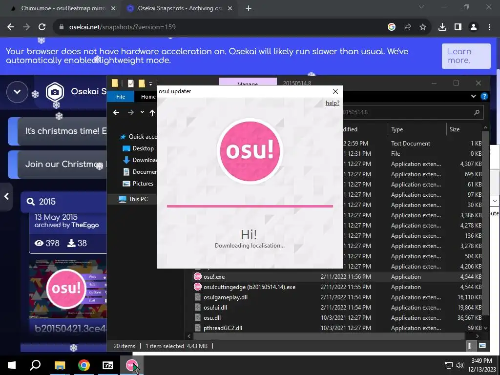Screen dimensions: 500x375
Task: Bookmark this page with star icon
Action: (x=423, y=27)
